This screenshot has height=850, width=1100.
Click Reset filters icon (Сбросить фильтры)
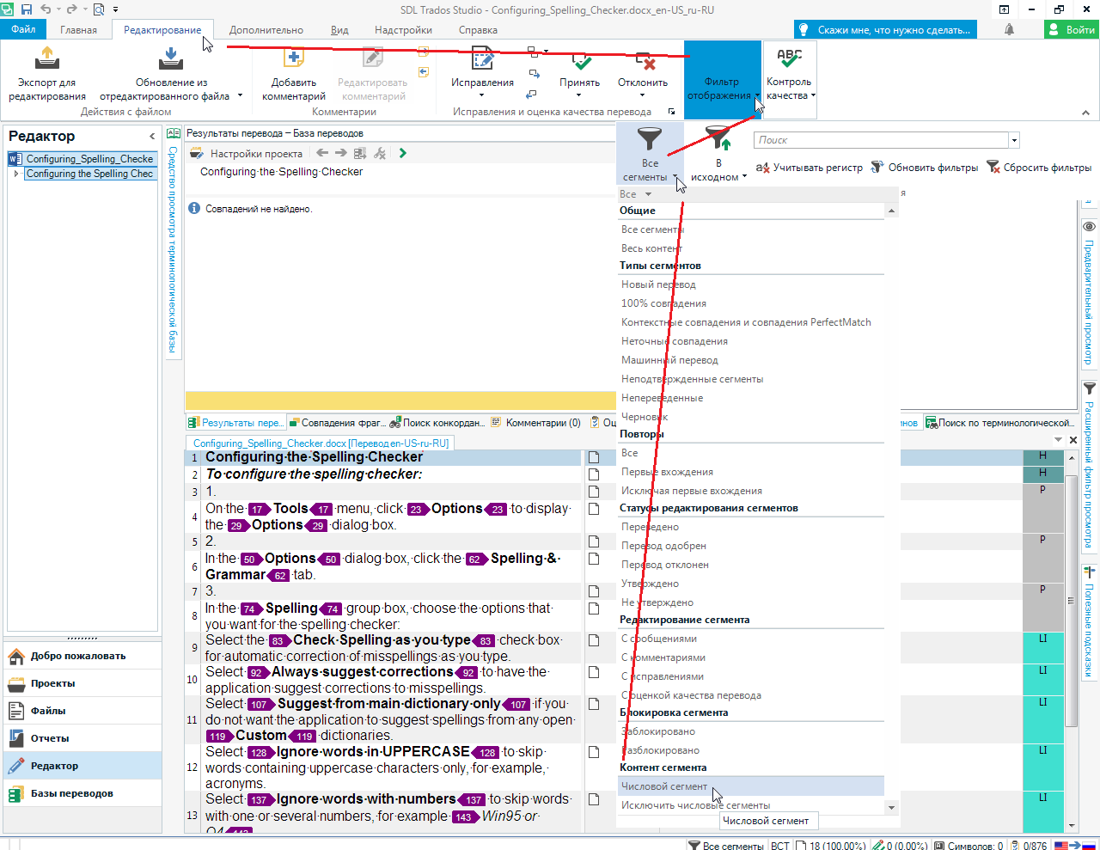click(993, 167)
